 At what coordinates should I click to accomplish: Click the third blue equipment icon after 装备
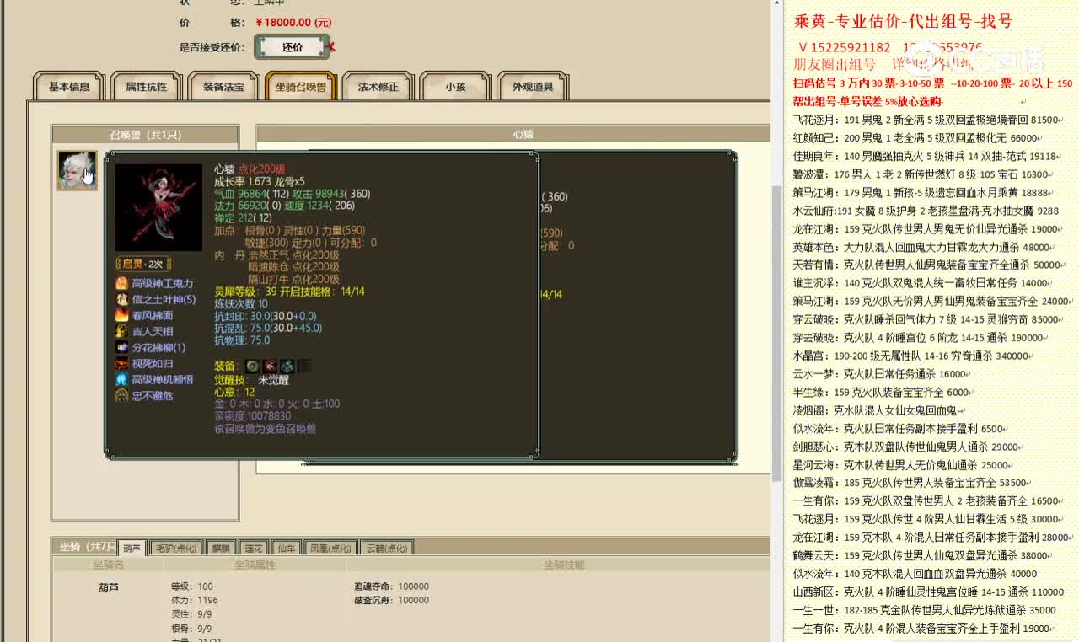(x=287, y=366)
